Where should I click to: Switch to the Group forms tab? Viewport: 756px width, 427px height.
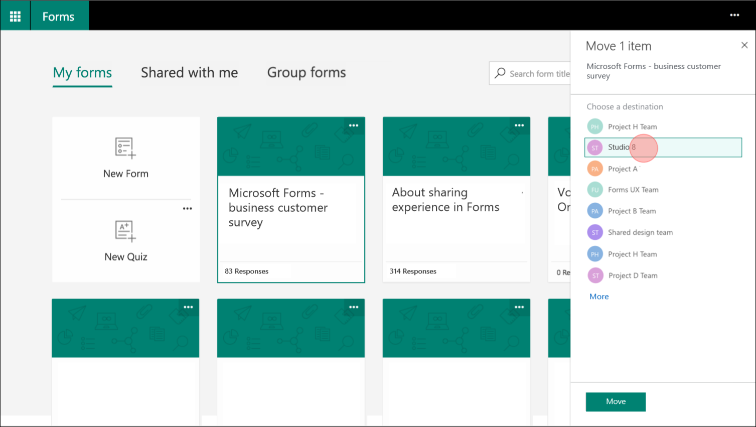(306, 73)
